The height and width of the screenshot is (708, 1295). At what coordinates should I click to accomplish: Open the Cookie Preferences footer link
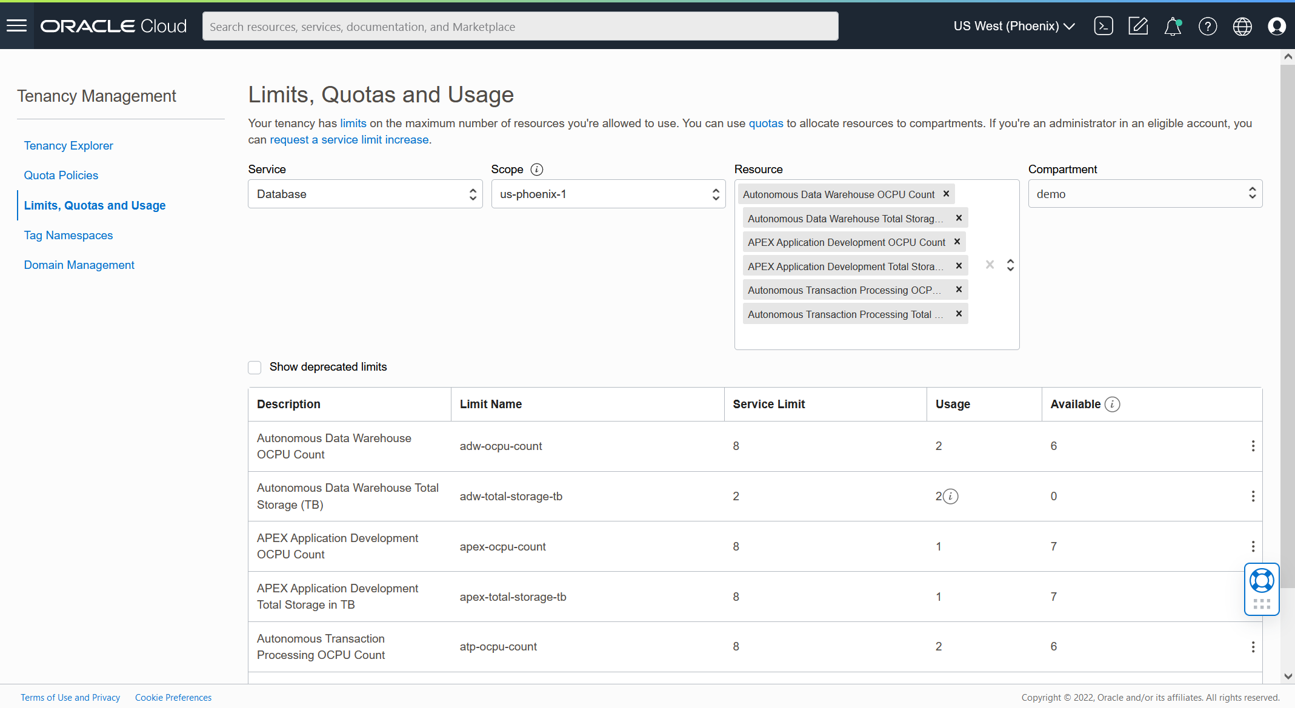tap(173, 698)
